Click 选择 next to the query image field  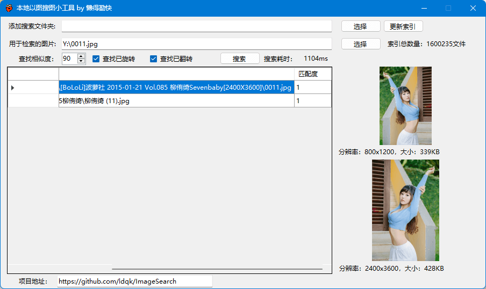[x=360, y=44]
